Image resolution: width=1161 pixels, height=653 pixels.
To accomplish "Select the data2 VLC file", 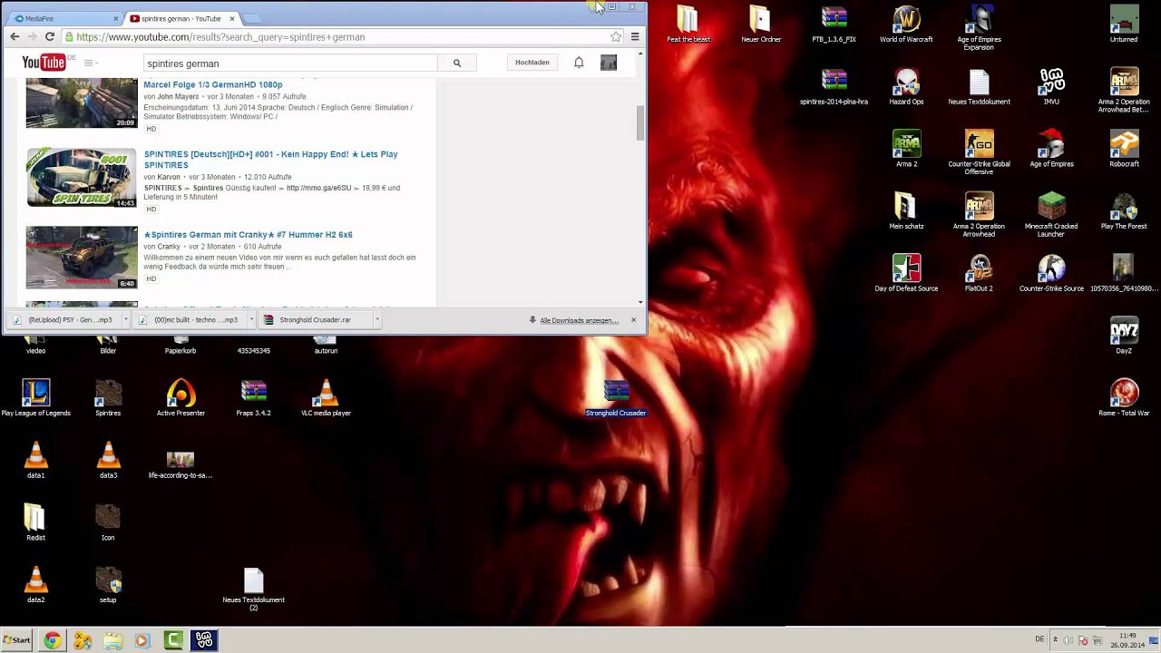I will (x=35, y=586).
